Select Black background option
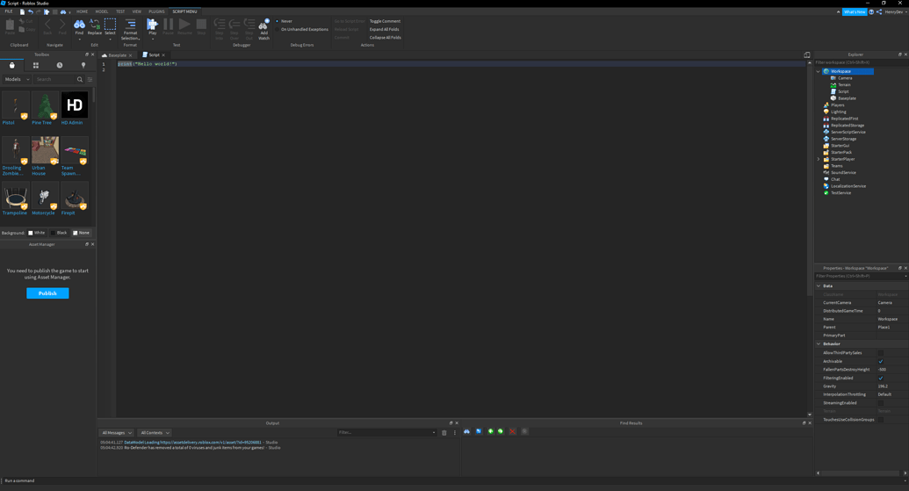 click(x=59, y=233)
